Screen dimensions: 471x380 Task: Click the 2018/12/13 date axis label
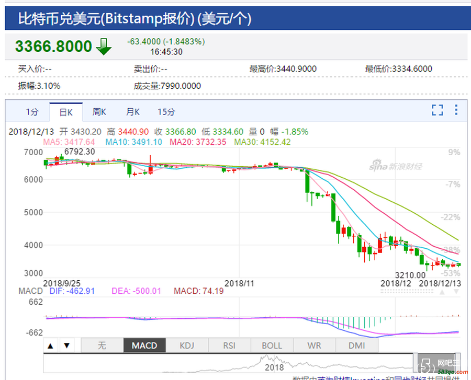click(x=440, y=283)
